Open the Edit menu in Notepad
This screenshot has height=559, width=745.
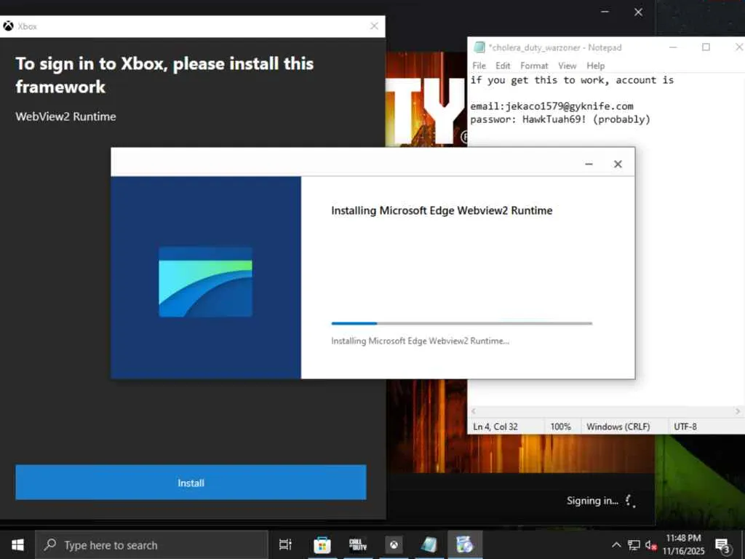tap(503, 66)
